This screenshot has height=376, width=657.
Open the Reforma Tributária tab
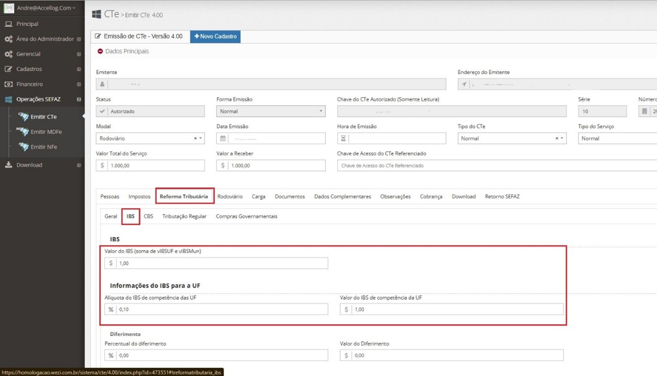pyautogui.click(x=184, y=197)
